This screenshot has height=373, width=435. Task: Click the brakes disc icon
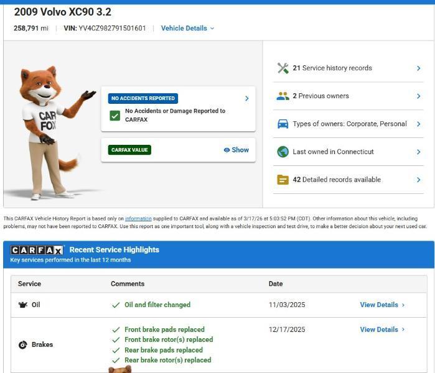pyautogui.click(x=23, y=345)
